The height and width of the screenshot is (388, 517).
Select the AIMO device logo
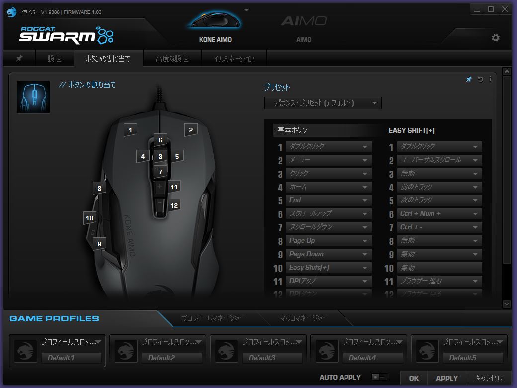coord(304,21)
